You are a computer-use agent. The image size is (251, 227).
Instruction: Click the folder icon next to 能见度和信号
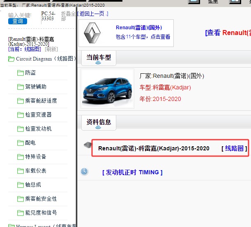(20, 213)
